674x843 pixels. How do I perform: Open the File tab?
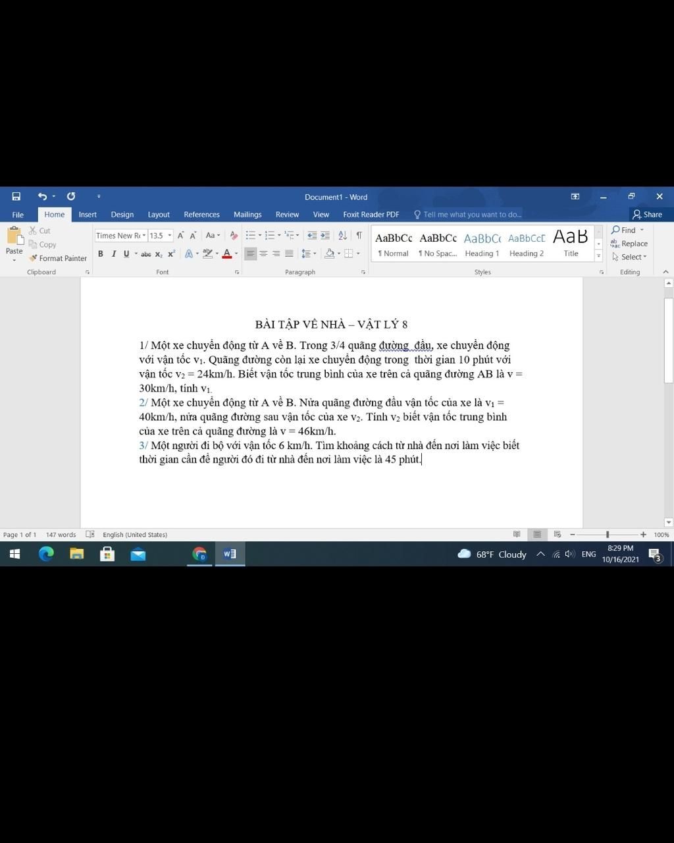[18, 215]
